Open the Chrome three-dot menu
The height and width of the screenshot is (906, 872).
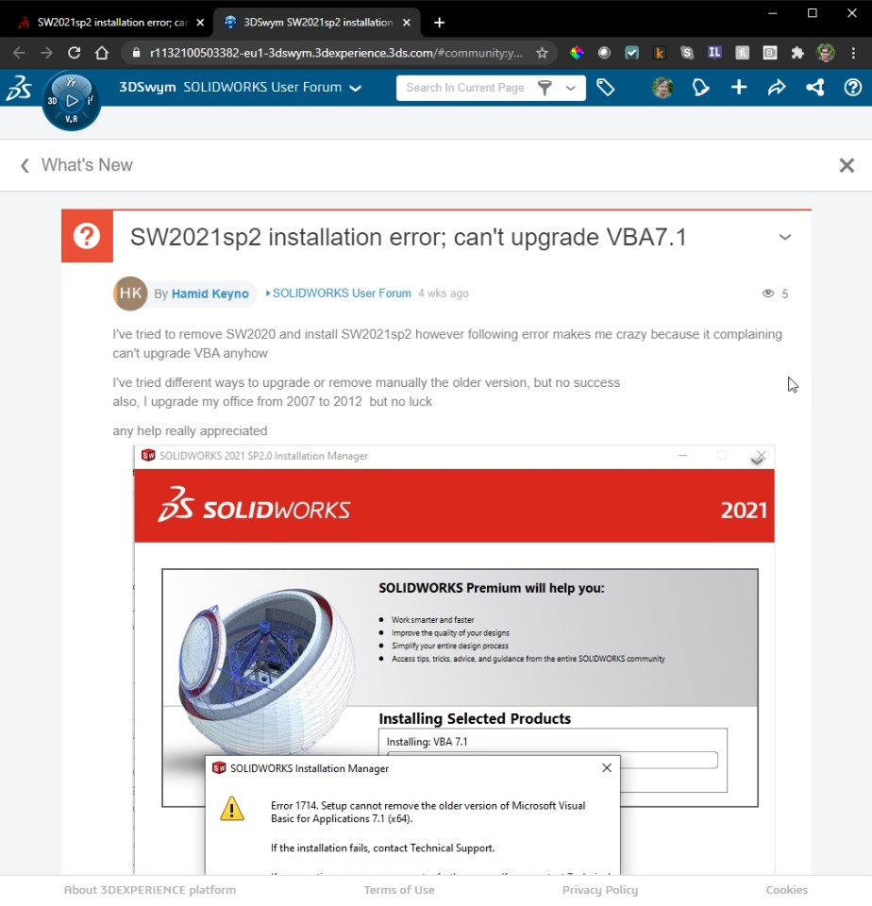click(853, 53)
